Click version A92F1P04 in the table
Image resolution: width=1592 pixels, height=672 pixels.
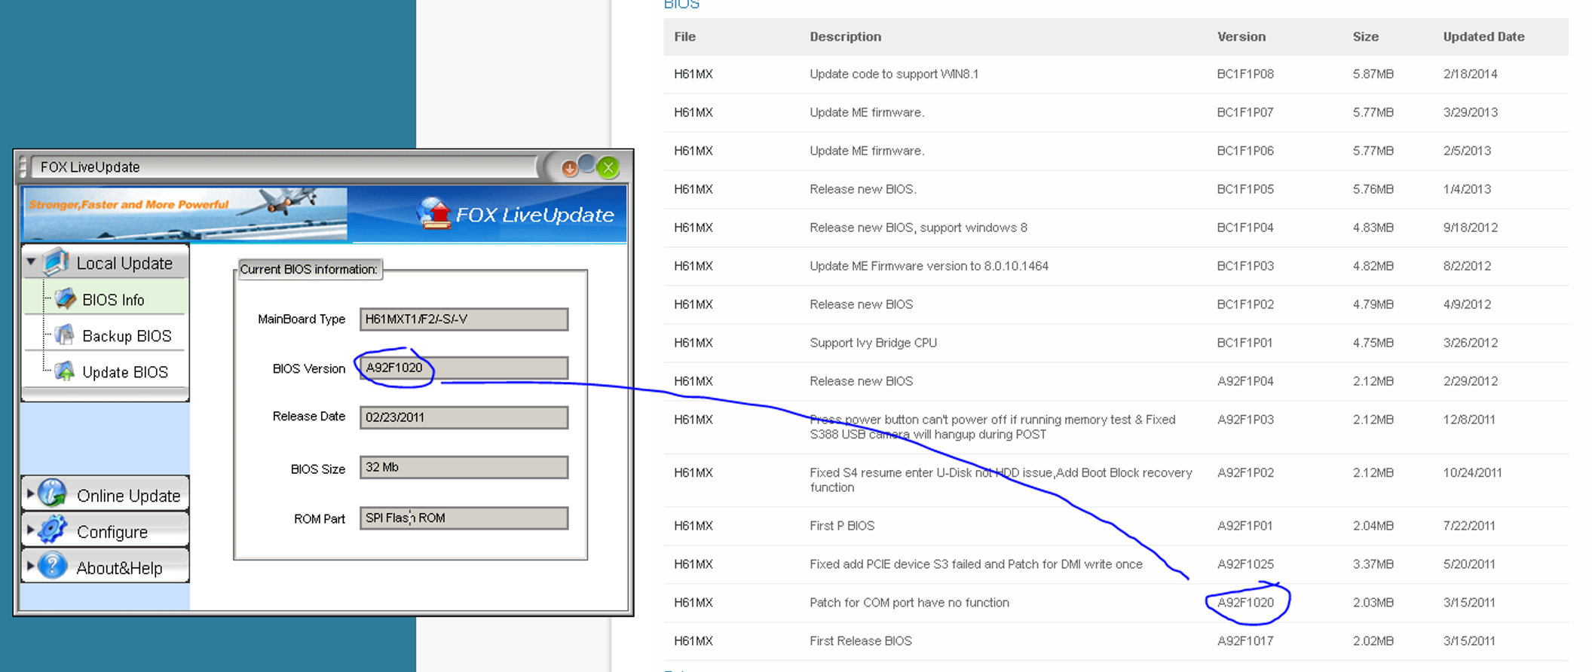point(1245,381)
